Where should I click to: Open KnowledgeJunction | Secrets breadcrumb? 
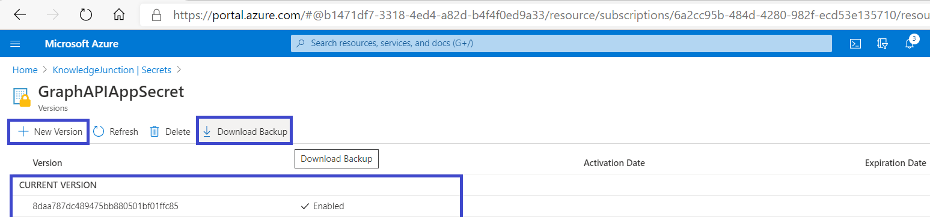(112, 70)
